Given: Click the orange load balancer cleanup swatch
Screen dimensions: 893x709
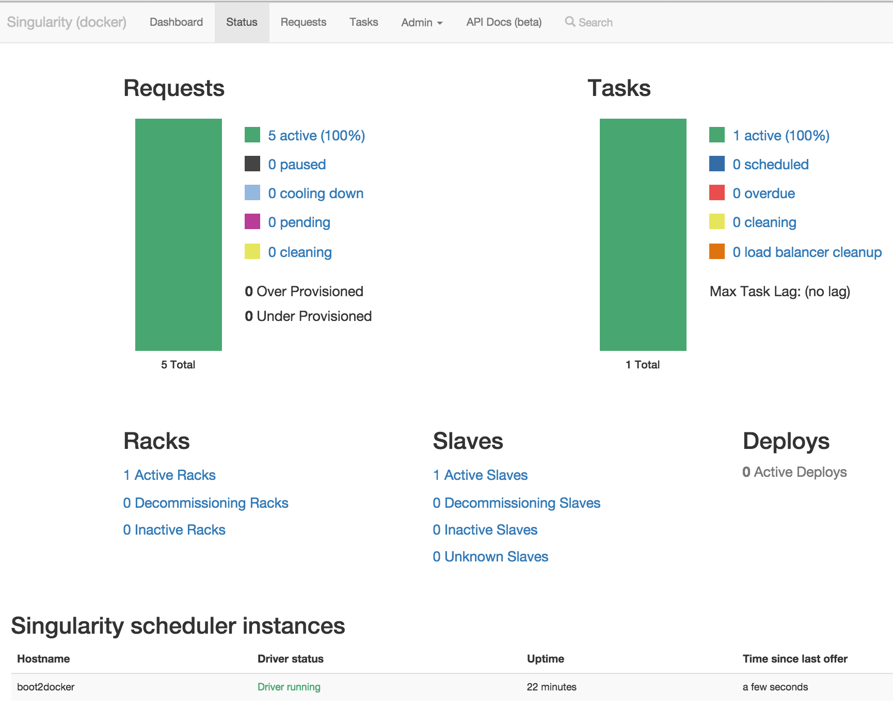Looking at the screenshot, I should click(717, 251).
